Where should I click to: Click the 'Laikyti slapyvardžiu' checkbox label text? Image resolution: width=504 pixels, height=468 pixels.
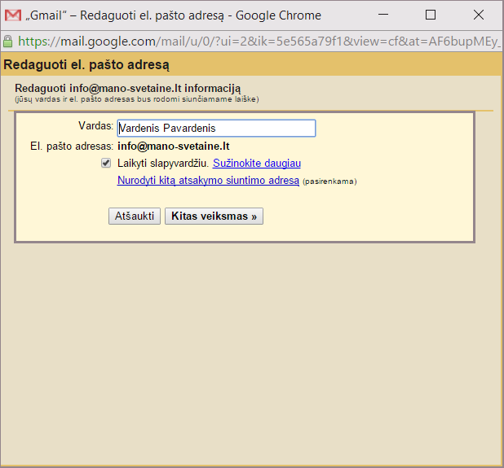[163, 164]
